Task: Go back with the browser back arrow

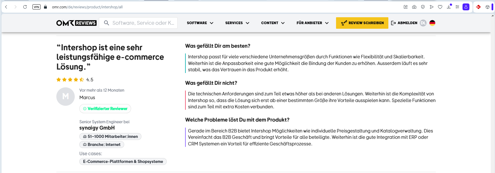Action: 6,7
